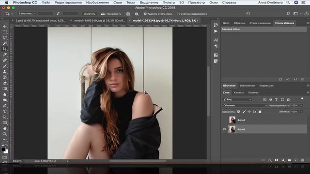Swap crop width and height values

click(58, 14)
